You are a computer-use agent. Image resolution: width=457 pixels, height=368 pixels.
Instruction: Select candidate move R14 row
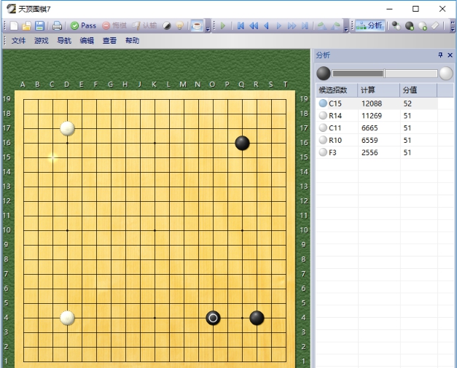(377, 116)
